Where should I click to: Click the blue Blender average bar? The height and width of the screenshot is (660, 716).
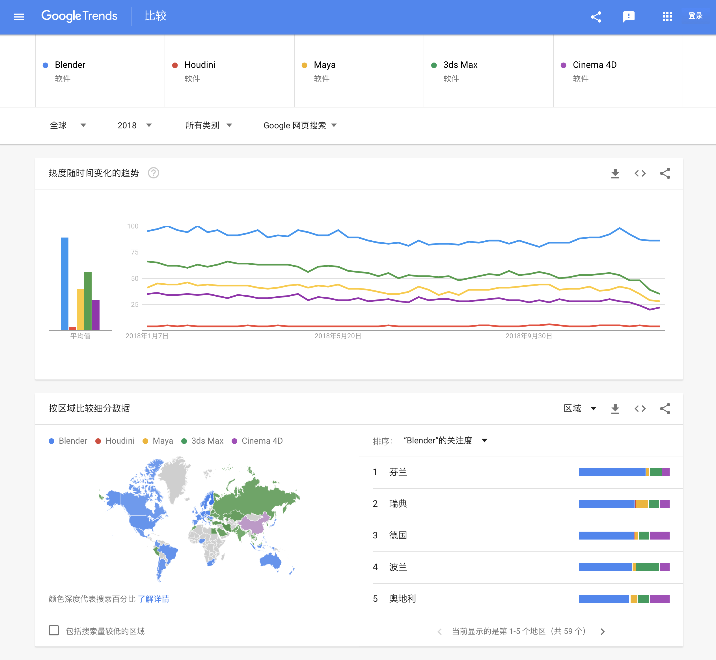click(65, 284)
